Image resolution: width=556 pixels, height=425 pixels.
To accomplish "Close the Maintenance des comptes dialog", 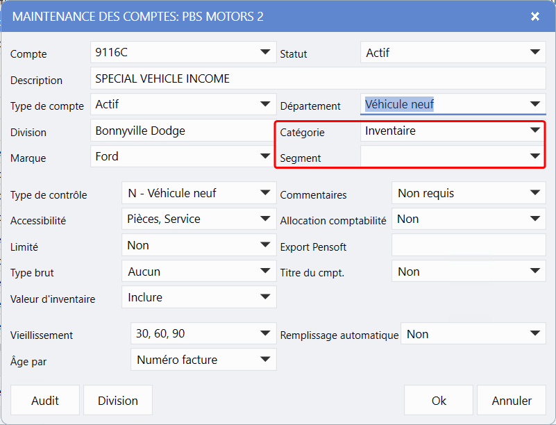I will tap(535, 17).
